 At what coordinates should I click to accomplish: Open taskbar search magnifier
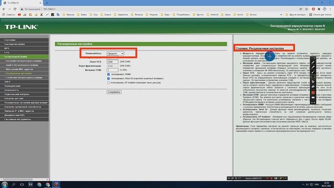(14, 184)
